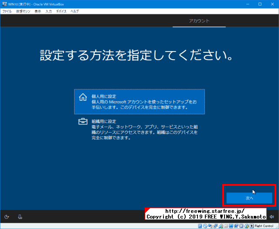Minimize the VirtualBox window

click(248, 4)
